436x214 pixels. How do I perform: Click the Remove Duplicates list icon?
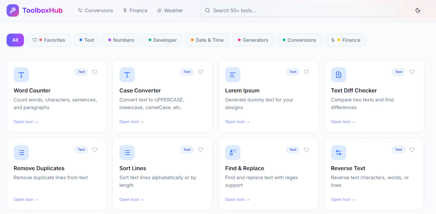pyautogui.click(x=21, y=152)
